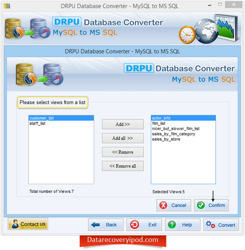Click the clock icon in header banner
This screenshot has width=245, height=250.
click(187, 35)
